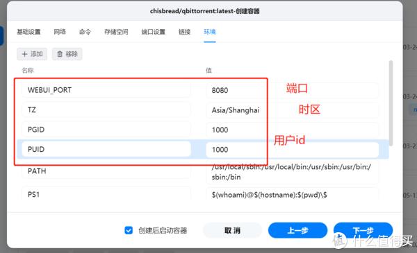The height and width of the screenshot is (253, 417).
Task: Edit the PS1 value field
Action: coord(292,194)
